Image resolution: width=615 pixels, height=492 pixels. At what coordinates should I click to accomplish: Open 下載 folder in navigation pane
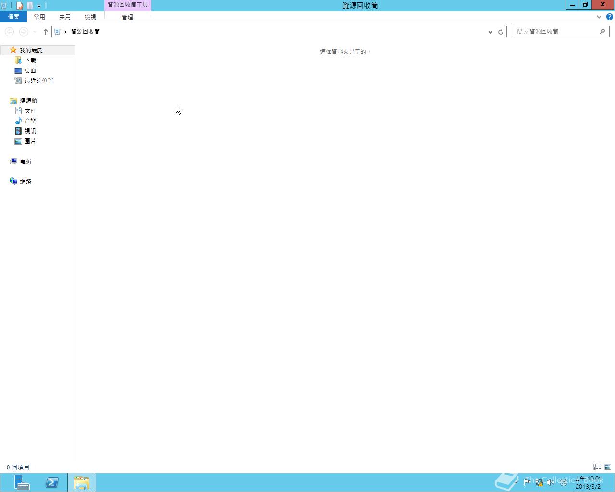30,60
